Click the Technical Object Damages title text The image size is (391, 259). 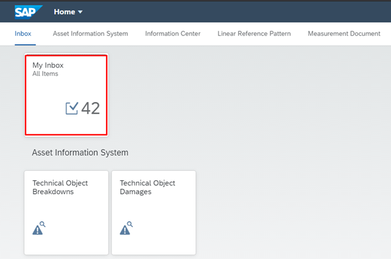(147, 187)
